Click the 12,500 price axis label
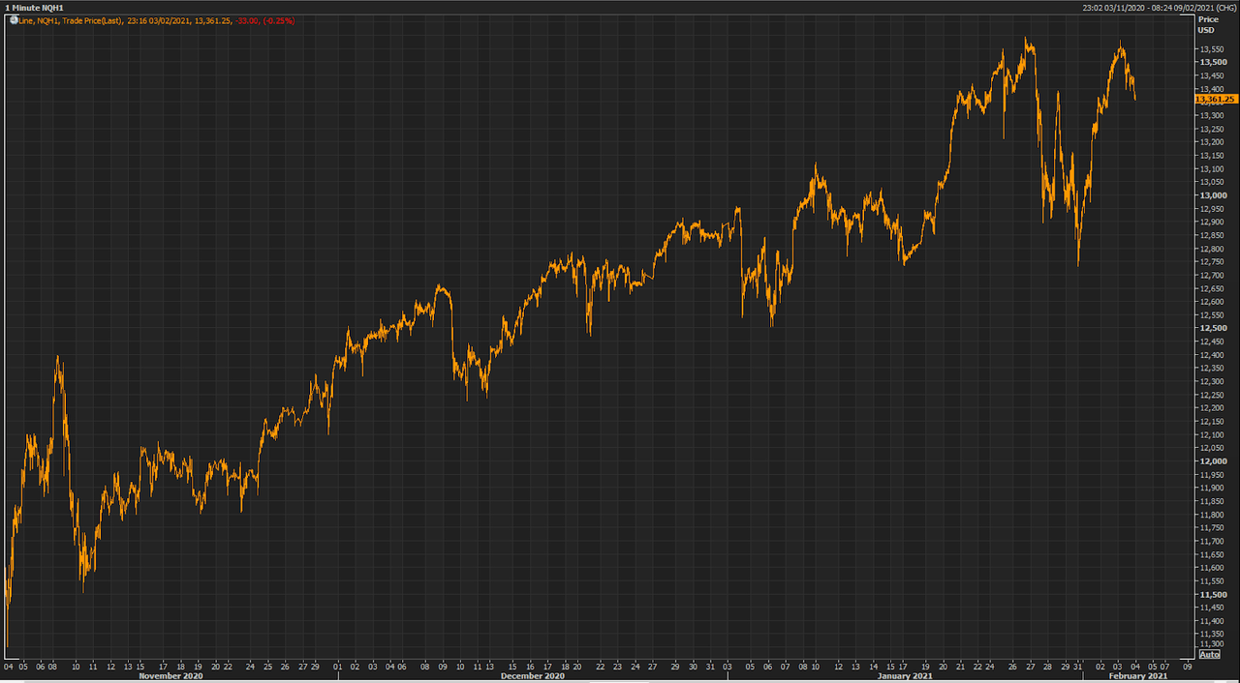Screen dimensions: 1240x683 [x=1213, y=328]
